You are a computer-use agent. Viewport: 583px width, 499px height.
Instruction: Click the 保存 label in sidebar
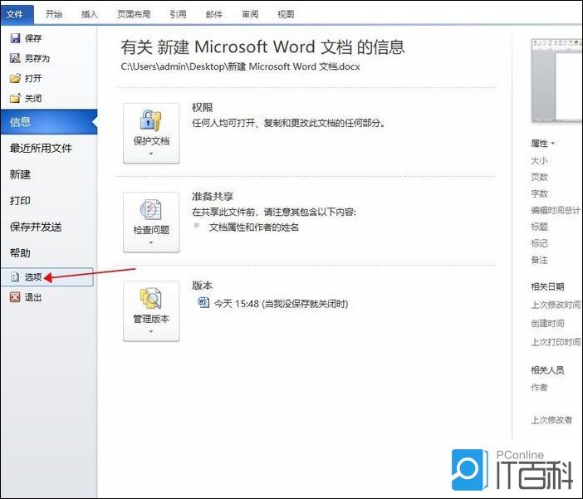pyautogui.click(x=33, y=38)
